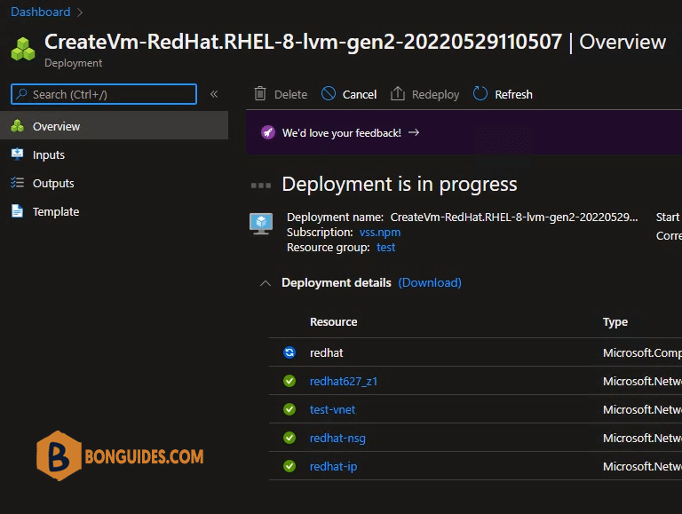Image resolution: width=682 pixels, height=514 pixels.
Task: Click the redhat-ip row type cell
Action: 642,467
